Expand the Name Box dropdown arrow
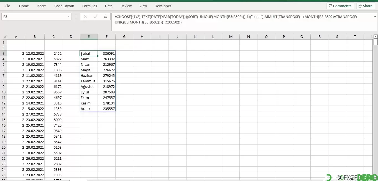This screenshot has width=378, height=181. (x=69, y=17)
